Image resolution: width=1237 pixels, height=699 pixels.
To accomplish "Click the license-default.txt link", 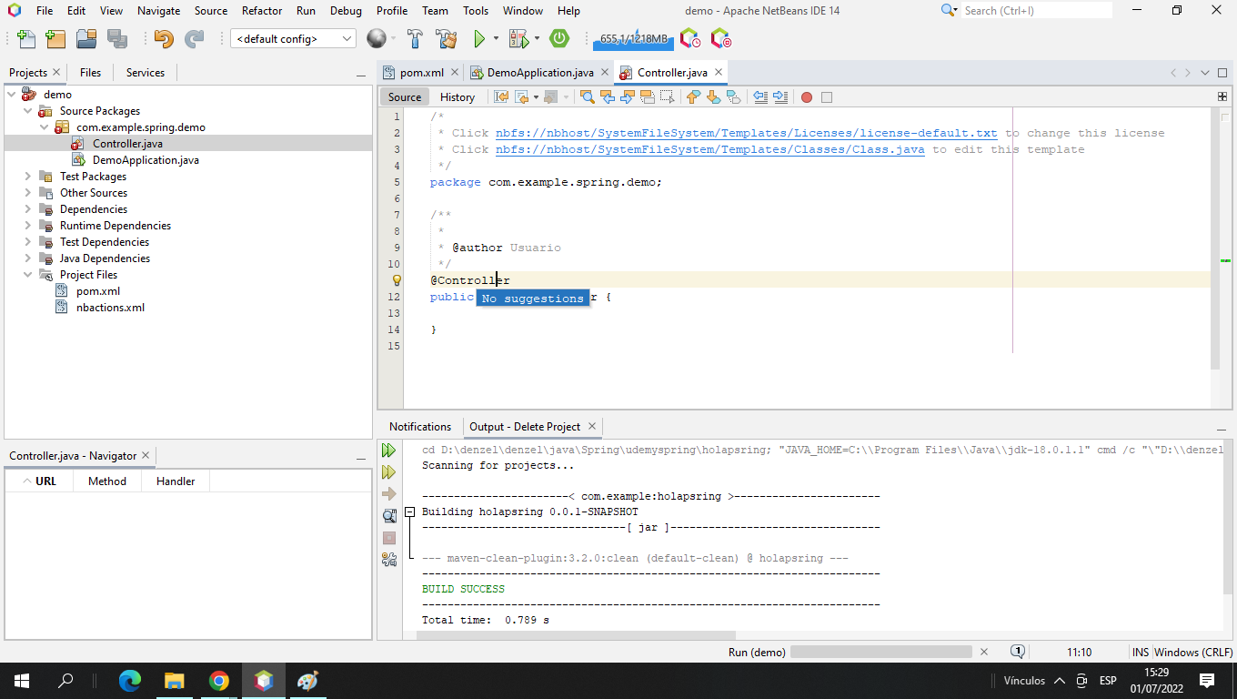I will [x=746, y=133].
